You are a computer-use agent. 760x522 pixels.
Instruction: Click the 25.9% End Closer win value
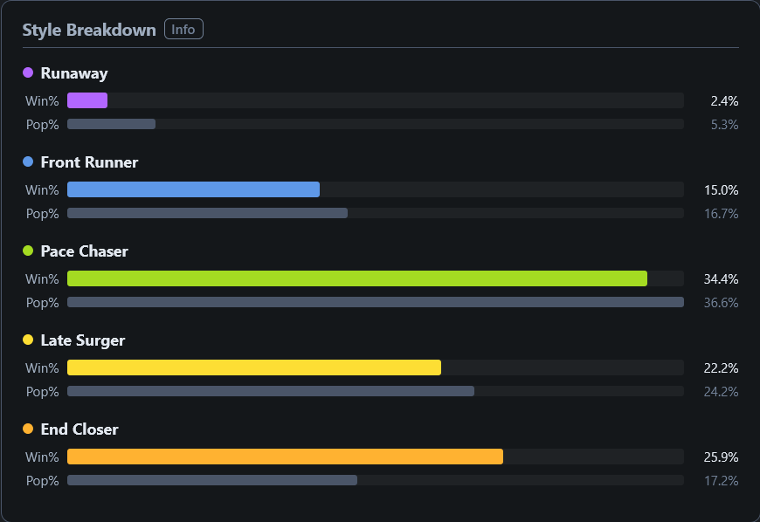721,457
